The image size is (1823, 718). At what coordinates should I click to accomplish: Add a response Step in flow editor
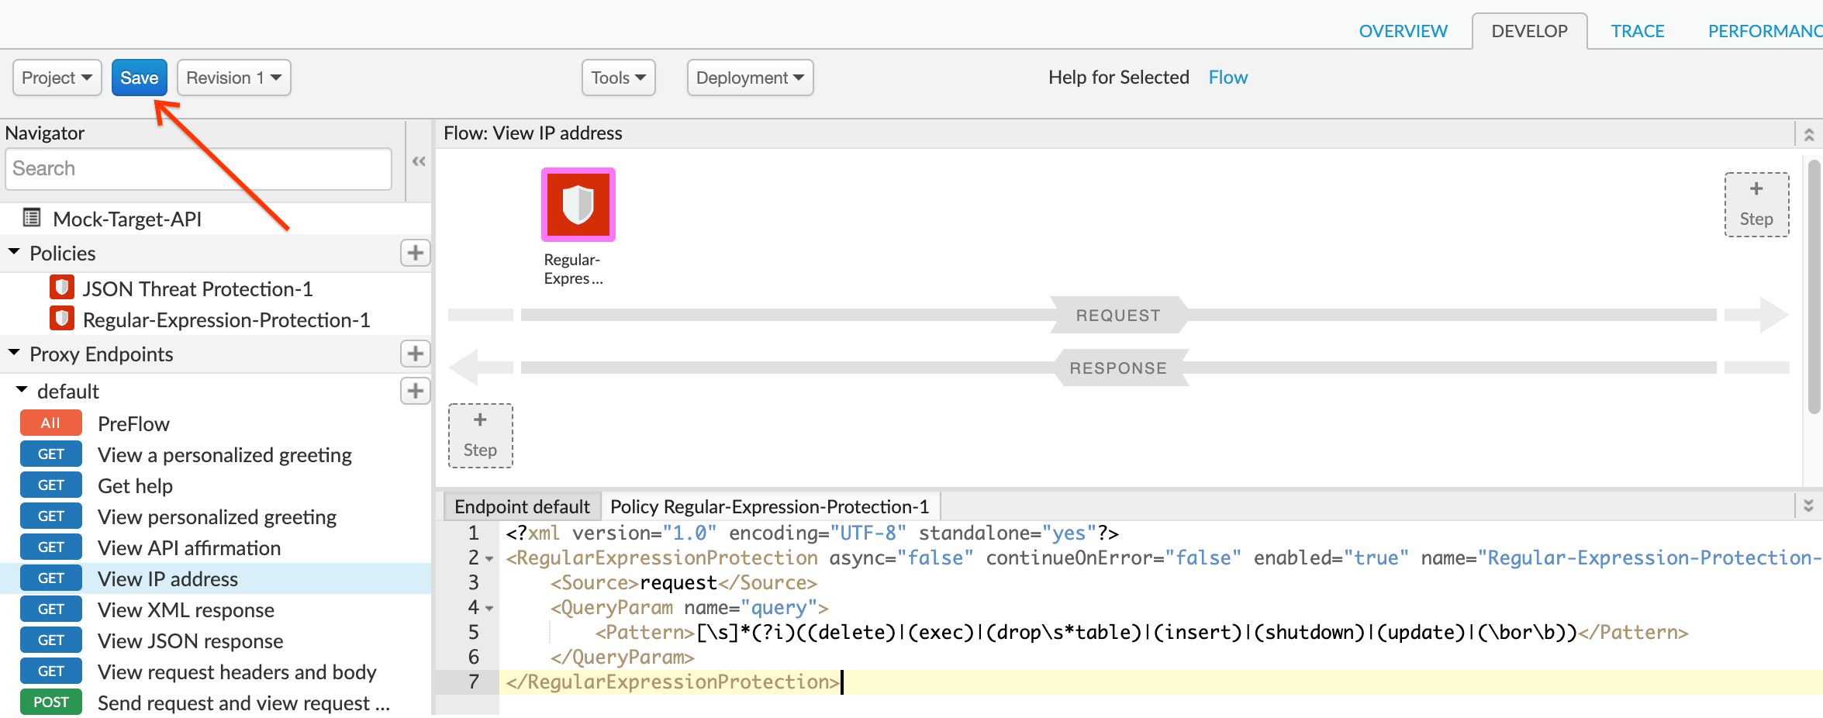(x=480, y=436)
